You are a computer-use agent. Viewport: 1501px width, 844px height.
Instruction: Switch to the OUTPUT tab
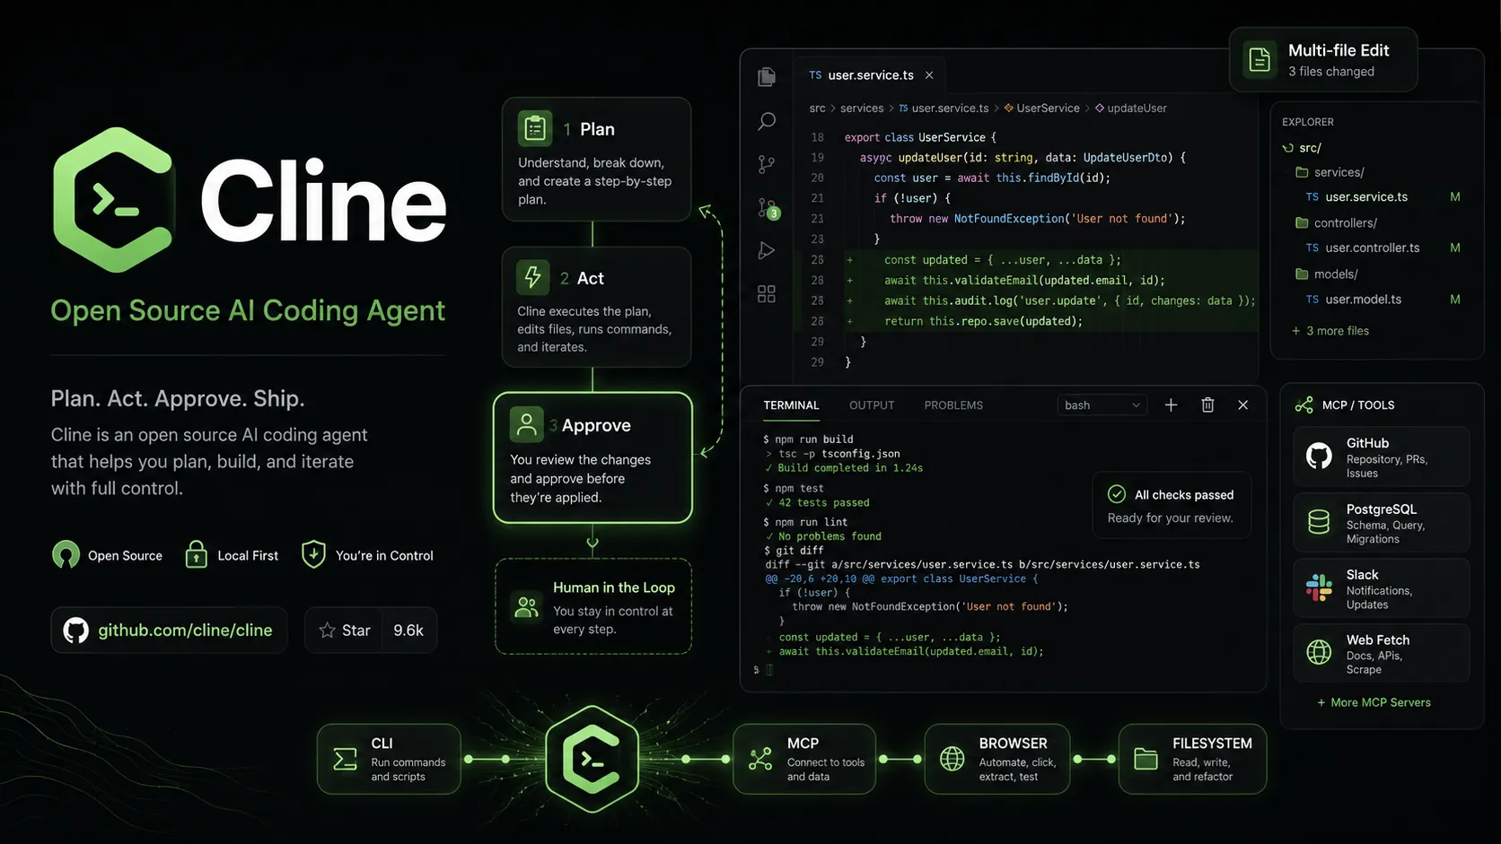click(x=872, y=405)
